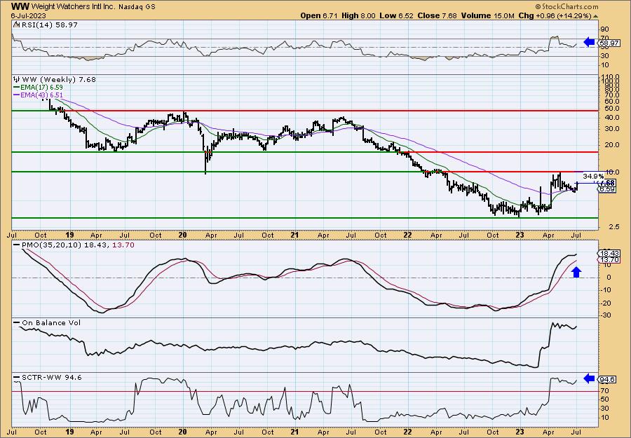Click the WW ticker symbol in the title
The image size is (631, 438).
[x=20, y=6]
